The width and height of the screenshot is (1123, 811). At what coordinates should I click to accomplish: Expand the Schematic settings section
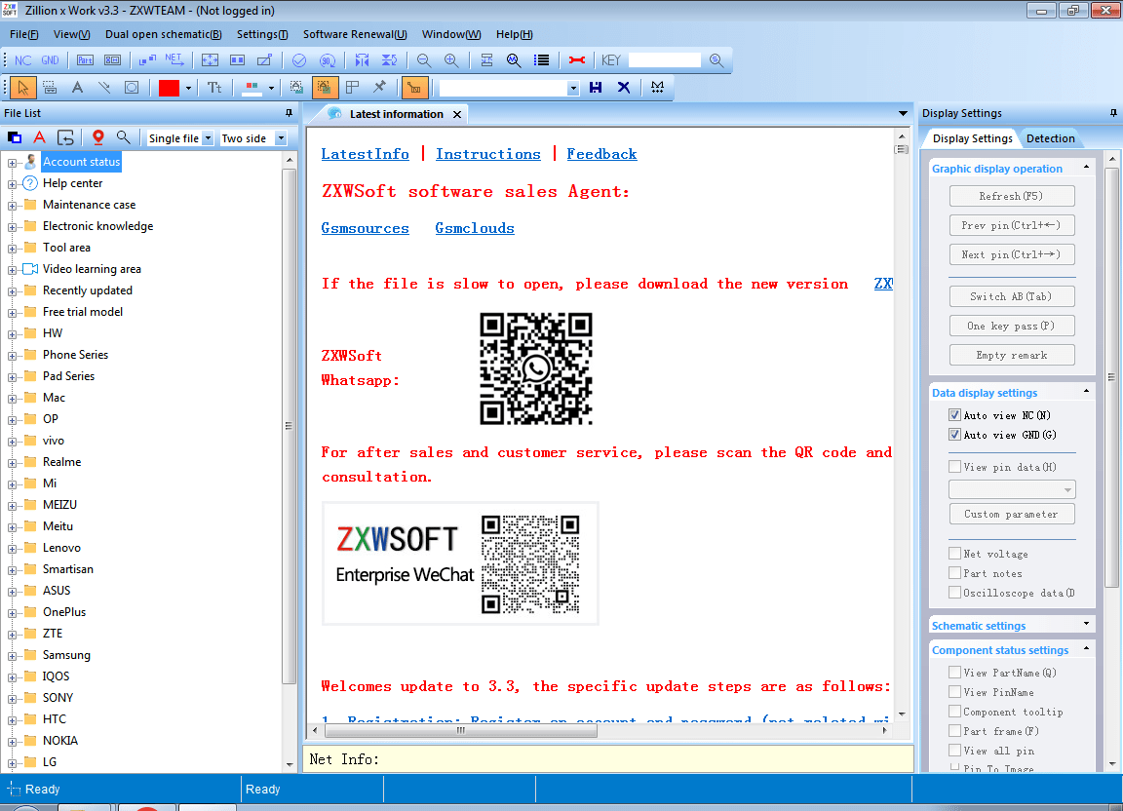coord(1087,624)
